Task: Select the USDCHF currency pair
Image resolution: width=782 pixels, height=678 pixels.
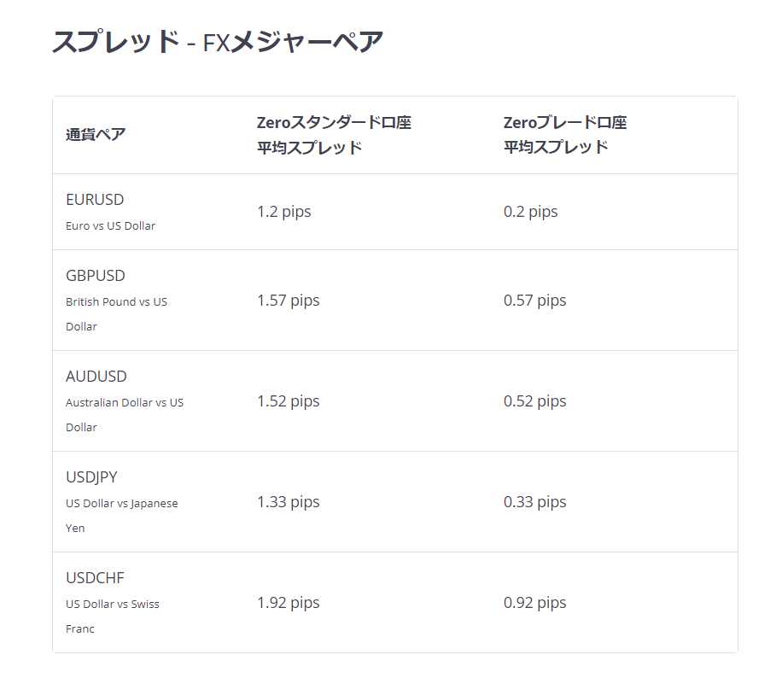Action: click(95, 578)
